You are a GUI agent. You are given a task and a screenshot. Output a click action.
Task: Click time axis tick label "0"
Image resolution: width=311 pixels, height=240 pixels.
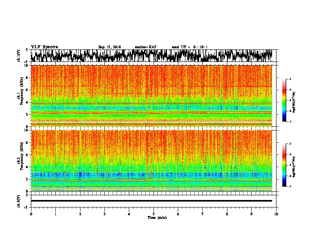click(31, 214)
